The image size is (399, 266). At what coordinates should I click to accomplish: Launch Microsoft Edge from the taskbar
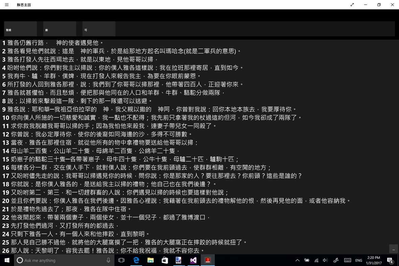[x=136, y=260]
